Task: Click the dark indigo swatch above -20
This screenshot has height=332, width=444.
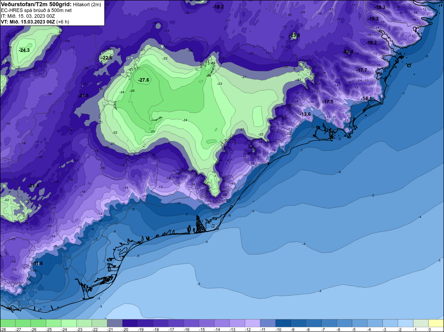Action: (130, 323)
